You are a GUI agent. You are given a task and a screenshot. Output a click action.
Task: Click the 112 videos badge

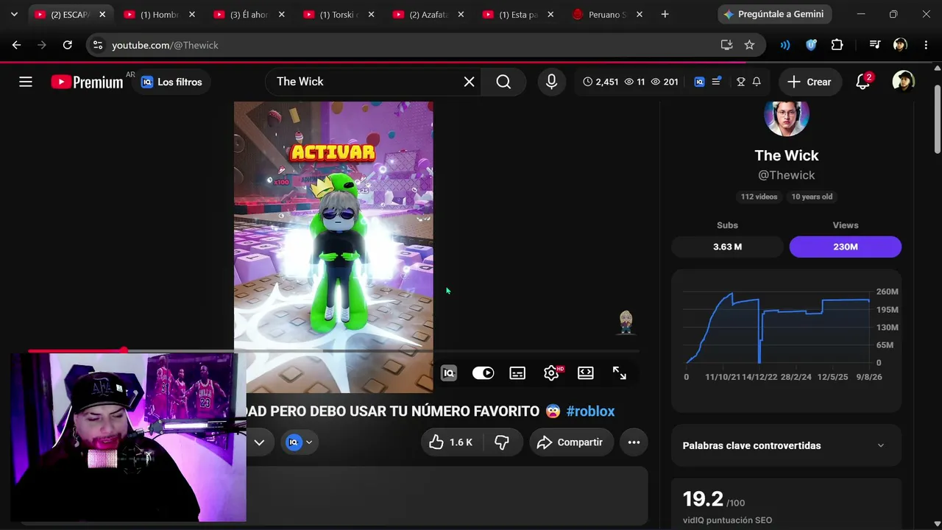(759, 197)
